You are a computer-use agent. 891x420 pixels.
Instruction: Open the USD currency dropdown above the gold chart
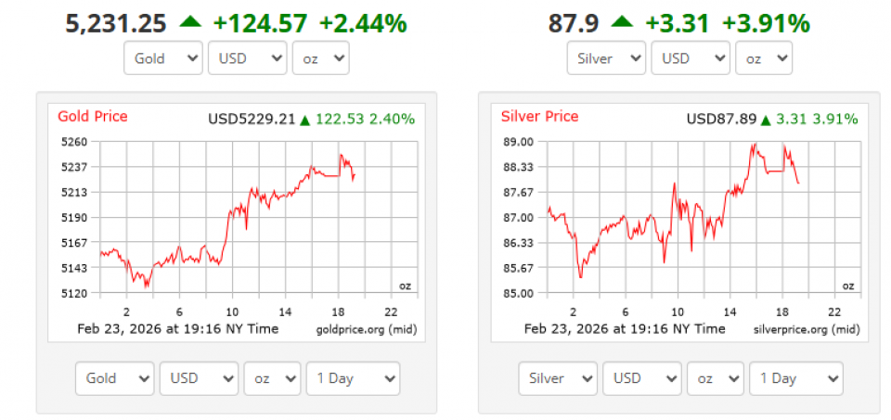[246, 58]
